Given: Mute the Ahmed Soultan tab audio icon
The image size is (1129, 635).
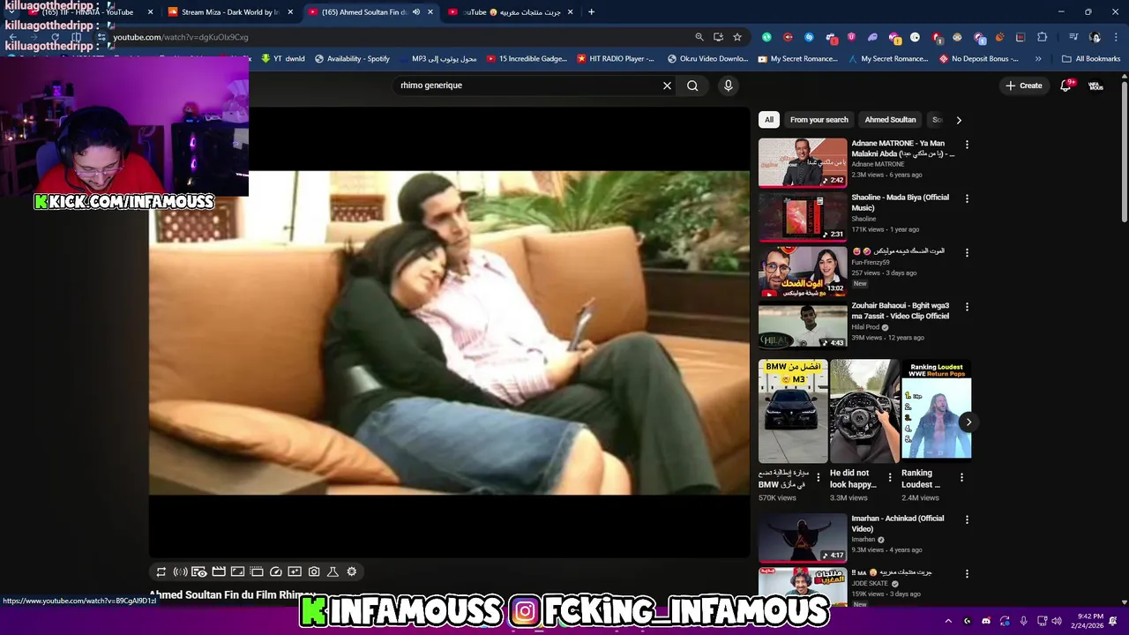Looking at the screenshot, I should (416, 12).
